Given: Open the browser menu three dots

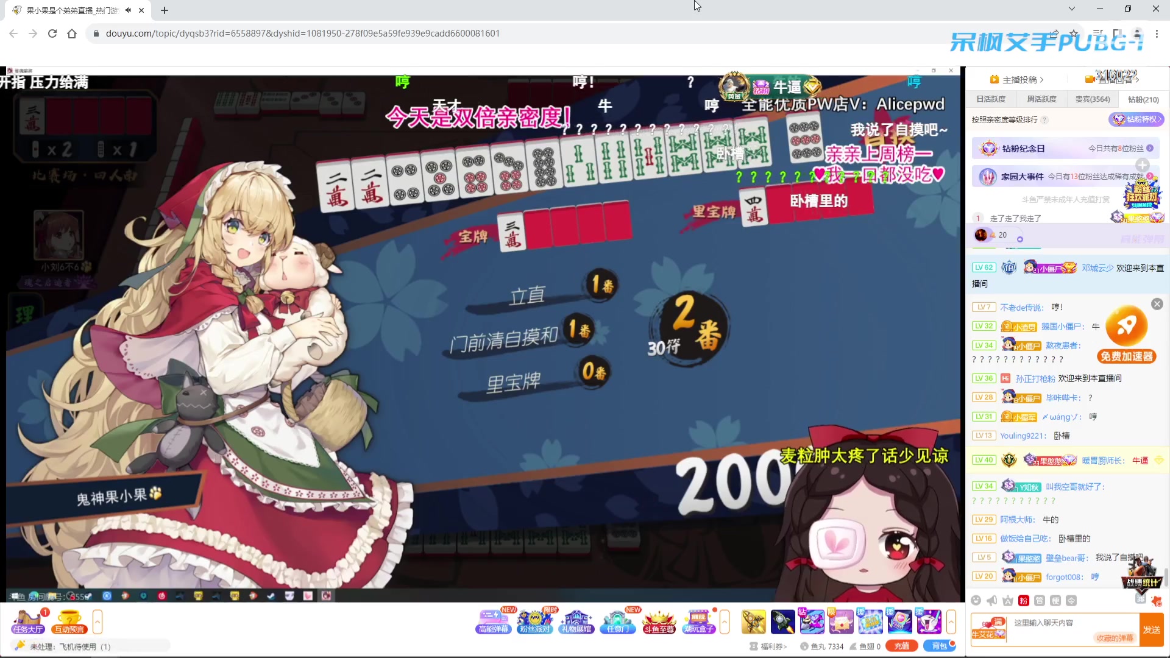Looking at the screenshot, I should 1157,34.
